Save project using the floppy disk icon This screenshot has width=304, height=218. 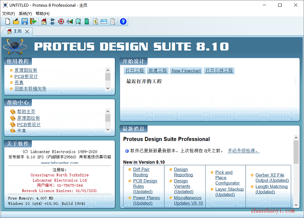pyautogui.click(x=25, y=21)
